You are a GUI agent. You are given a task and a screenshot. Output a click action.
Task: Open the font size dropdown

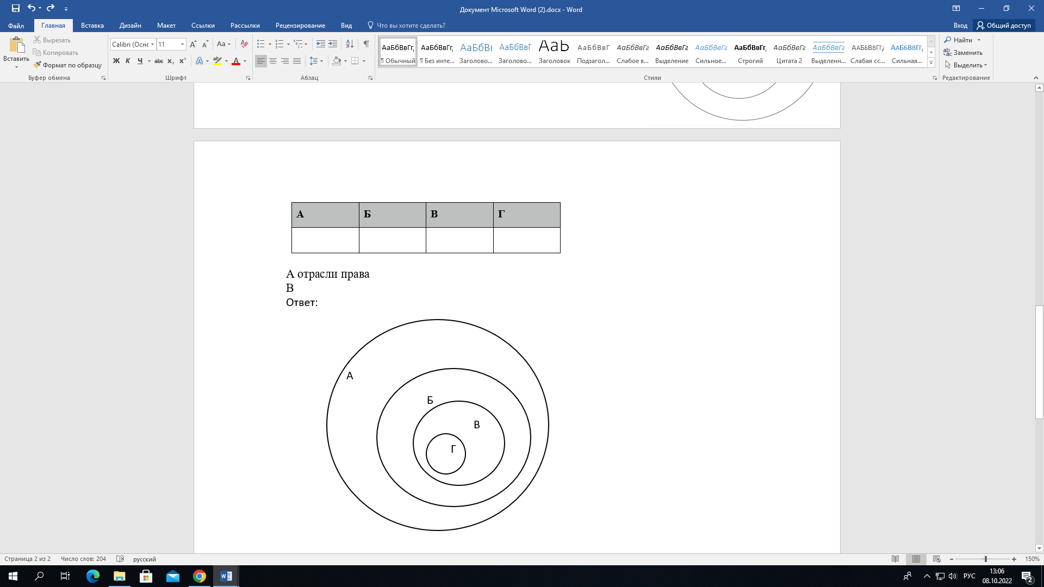pyautogui.click(x=182, y=44)
